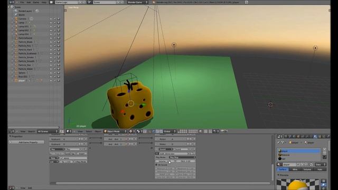The width and height of the screenshot is (338, 190).
Task: Click the Pitch slider of the Sound actuator
Action: [x=185, y=161]
